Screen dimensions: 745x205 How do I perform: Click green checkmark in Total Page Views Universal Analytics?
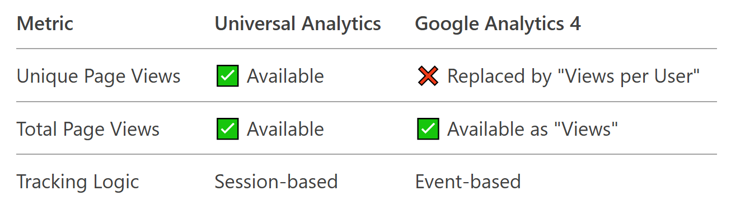[x=227, y=129]
